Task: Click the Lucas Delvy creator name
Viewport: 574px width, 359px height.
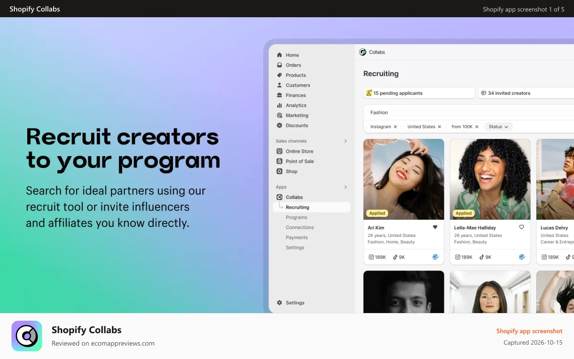Action: click(x=554, y=228)
